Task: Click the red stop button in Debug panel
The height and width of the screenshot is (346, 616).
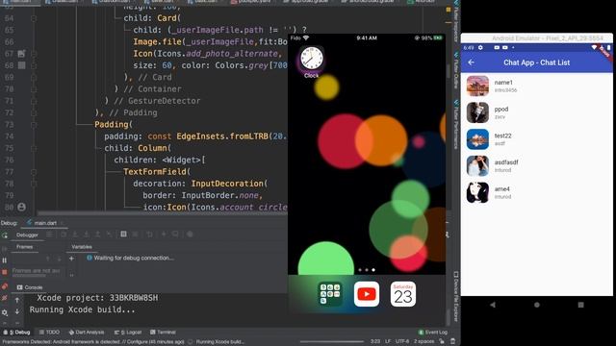Action: 5,272
